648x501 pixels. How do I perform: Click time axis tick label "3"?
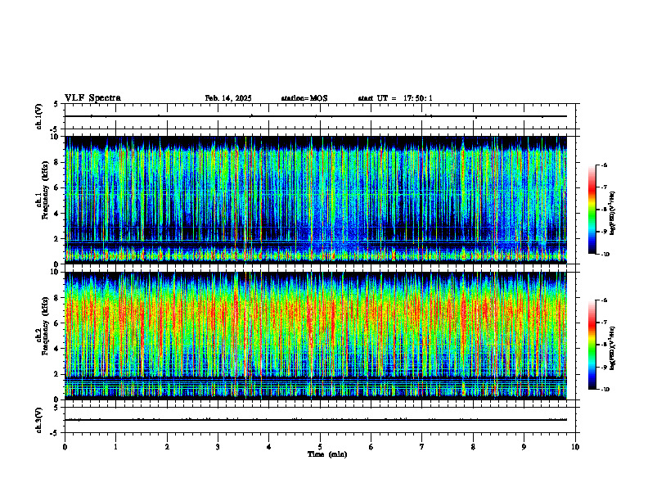pyautogui.click(x=218, y=447)
